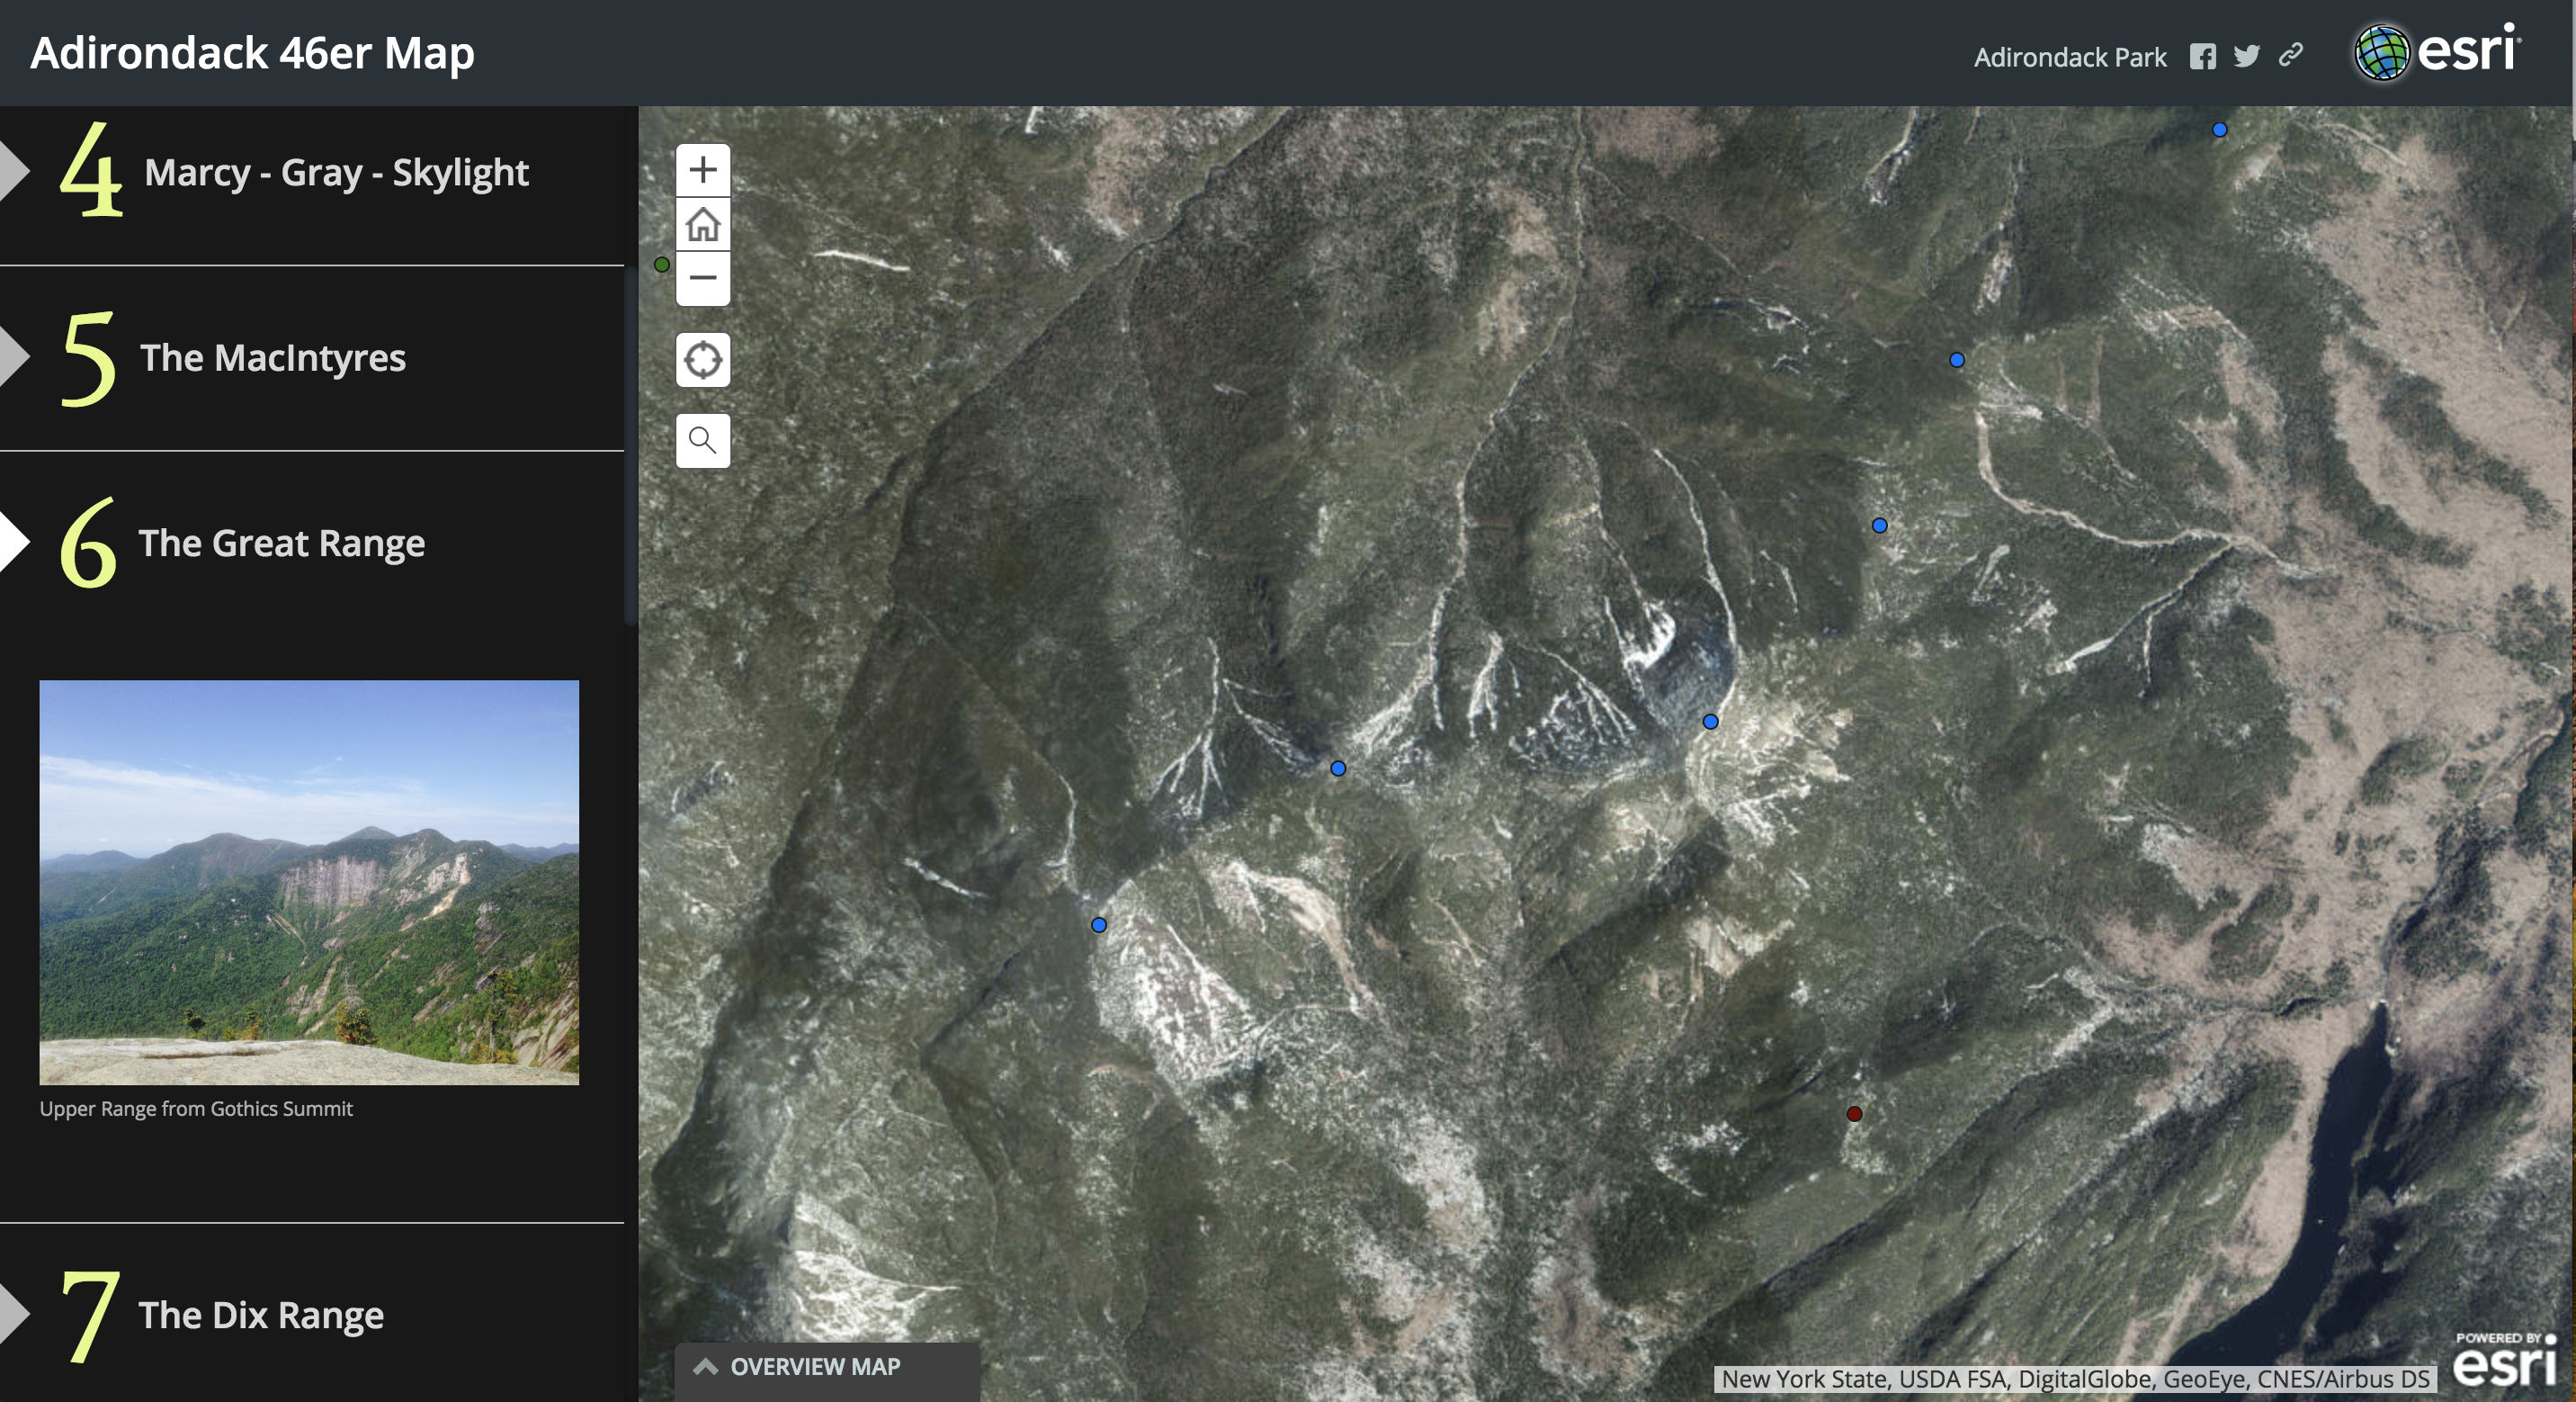
Task: Select The Great Range section
Action: point(281,544)
